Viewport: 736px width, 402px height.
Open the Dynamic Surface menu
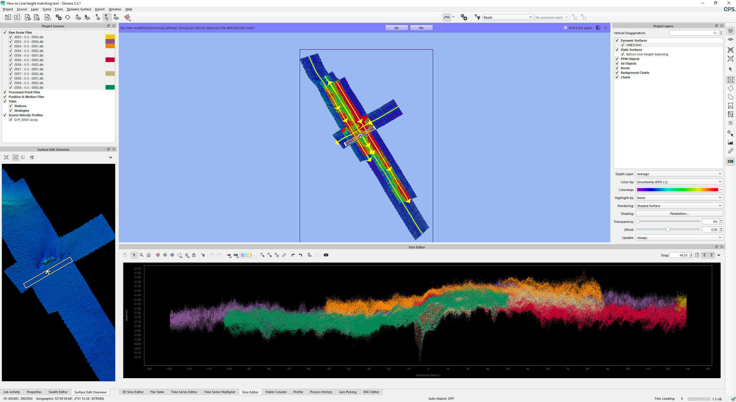click(x=79, y=9)
